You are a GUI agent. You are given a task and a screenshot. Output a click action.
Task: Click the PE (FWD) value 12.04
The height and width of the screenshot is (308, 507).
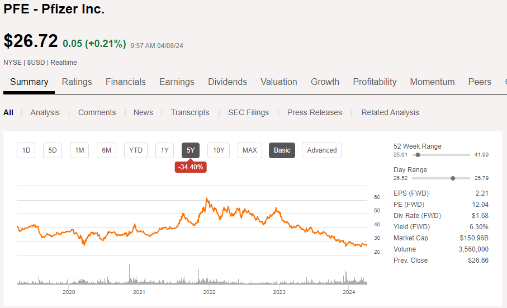(x=480, y=205)
